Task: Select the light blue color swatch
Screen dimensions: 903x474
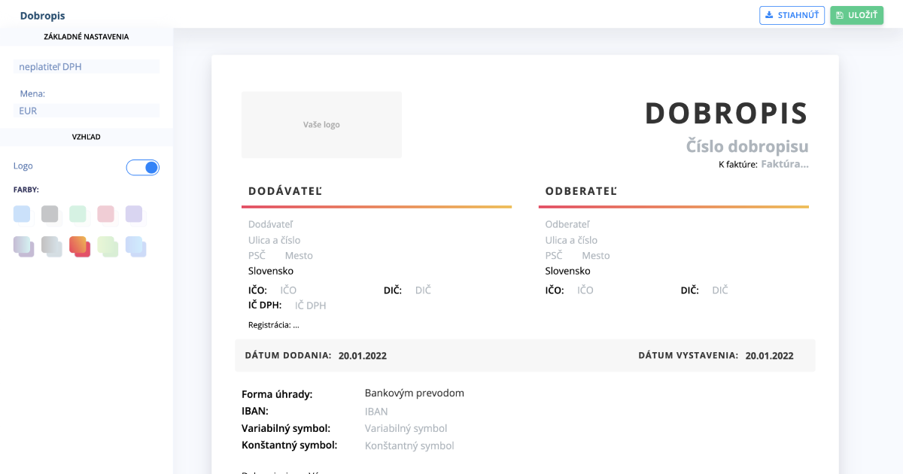Action: point(22,214)
